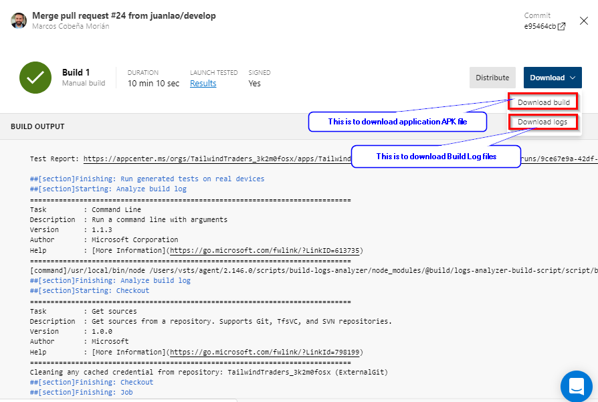Image resolution: width=598 pixels, height=402 pixels.
Task: Open the chat support bubble icon
Action: click(x=577, y=386)
